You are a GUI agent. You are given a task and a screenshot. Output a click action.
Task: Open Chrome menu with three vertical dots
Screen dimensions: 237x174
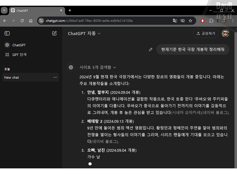click(233, 21)
